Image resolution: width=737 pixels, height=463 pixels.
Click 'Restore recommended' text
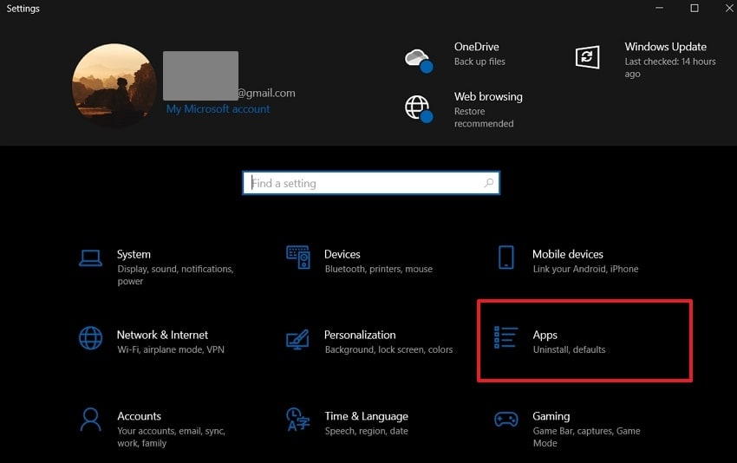(484, 118)
